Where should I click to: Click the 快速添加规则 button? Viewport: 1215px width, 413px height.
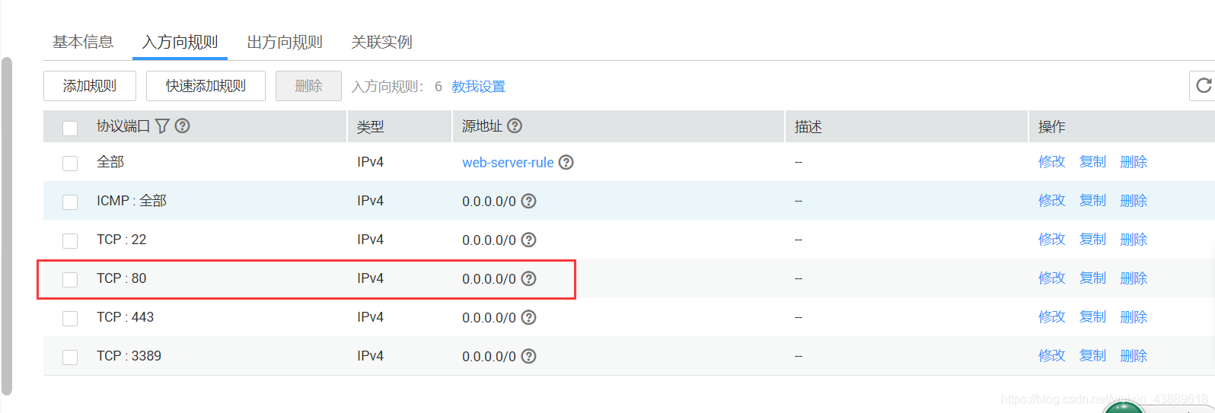coord(206,86)
